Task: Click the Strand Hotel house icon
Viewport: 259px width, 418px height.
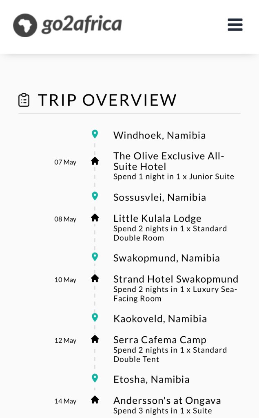Action: [95, 278]
